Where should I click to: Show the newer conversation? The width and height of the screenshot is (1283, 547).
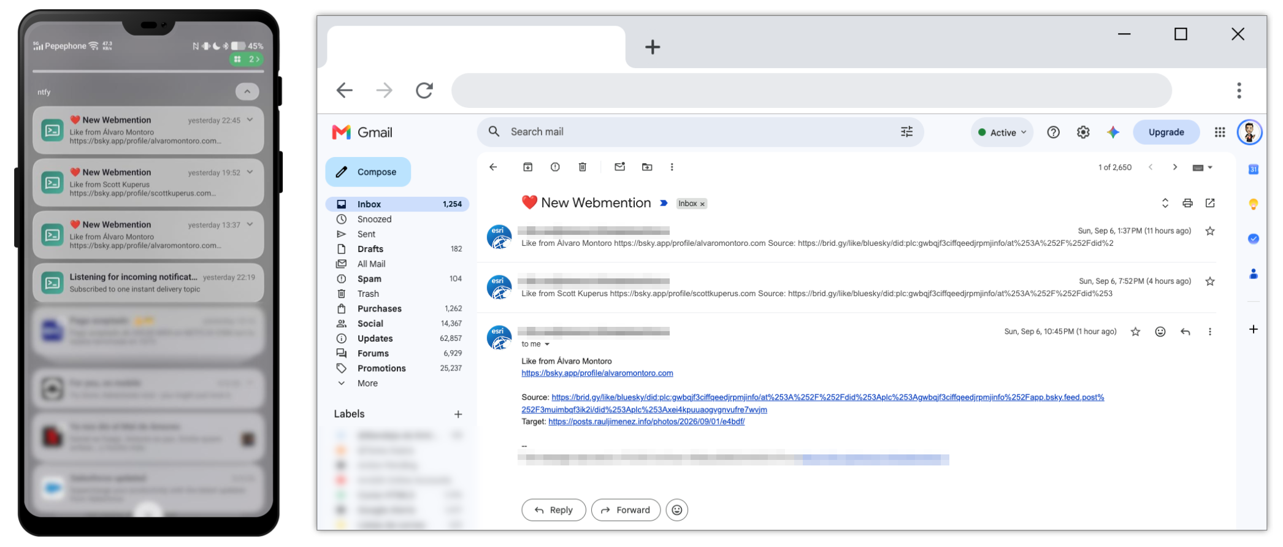1151,167
